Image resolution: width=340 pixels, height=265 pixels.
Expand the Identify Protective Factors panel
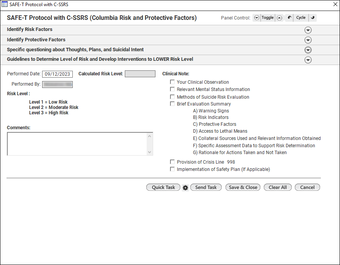[308, 40]
